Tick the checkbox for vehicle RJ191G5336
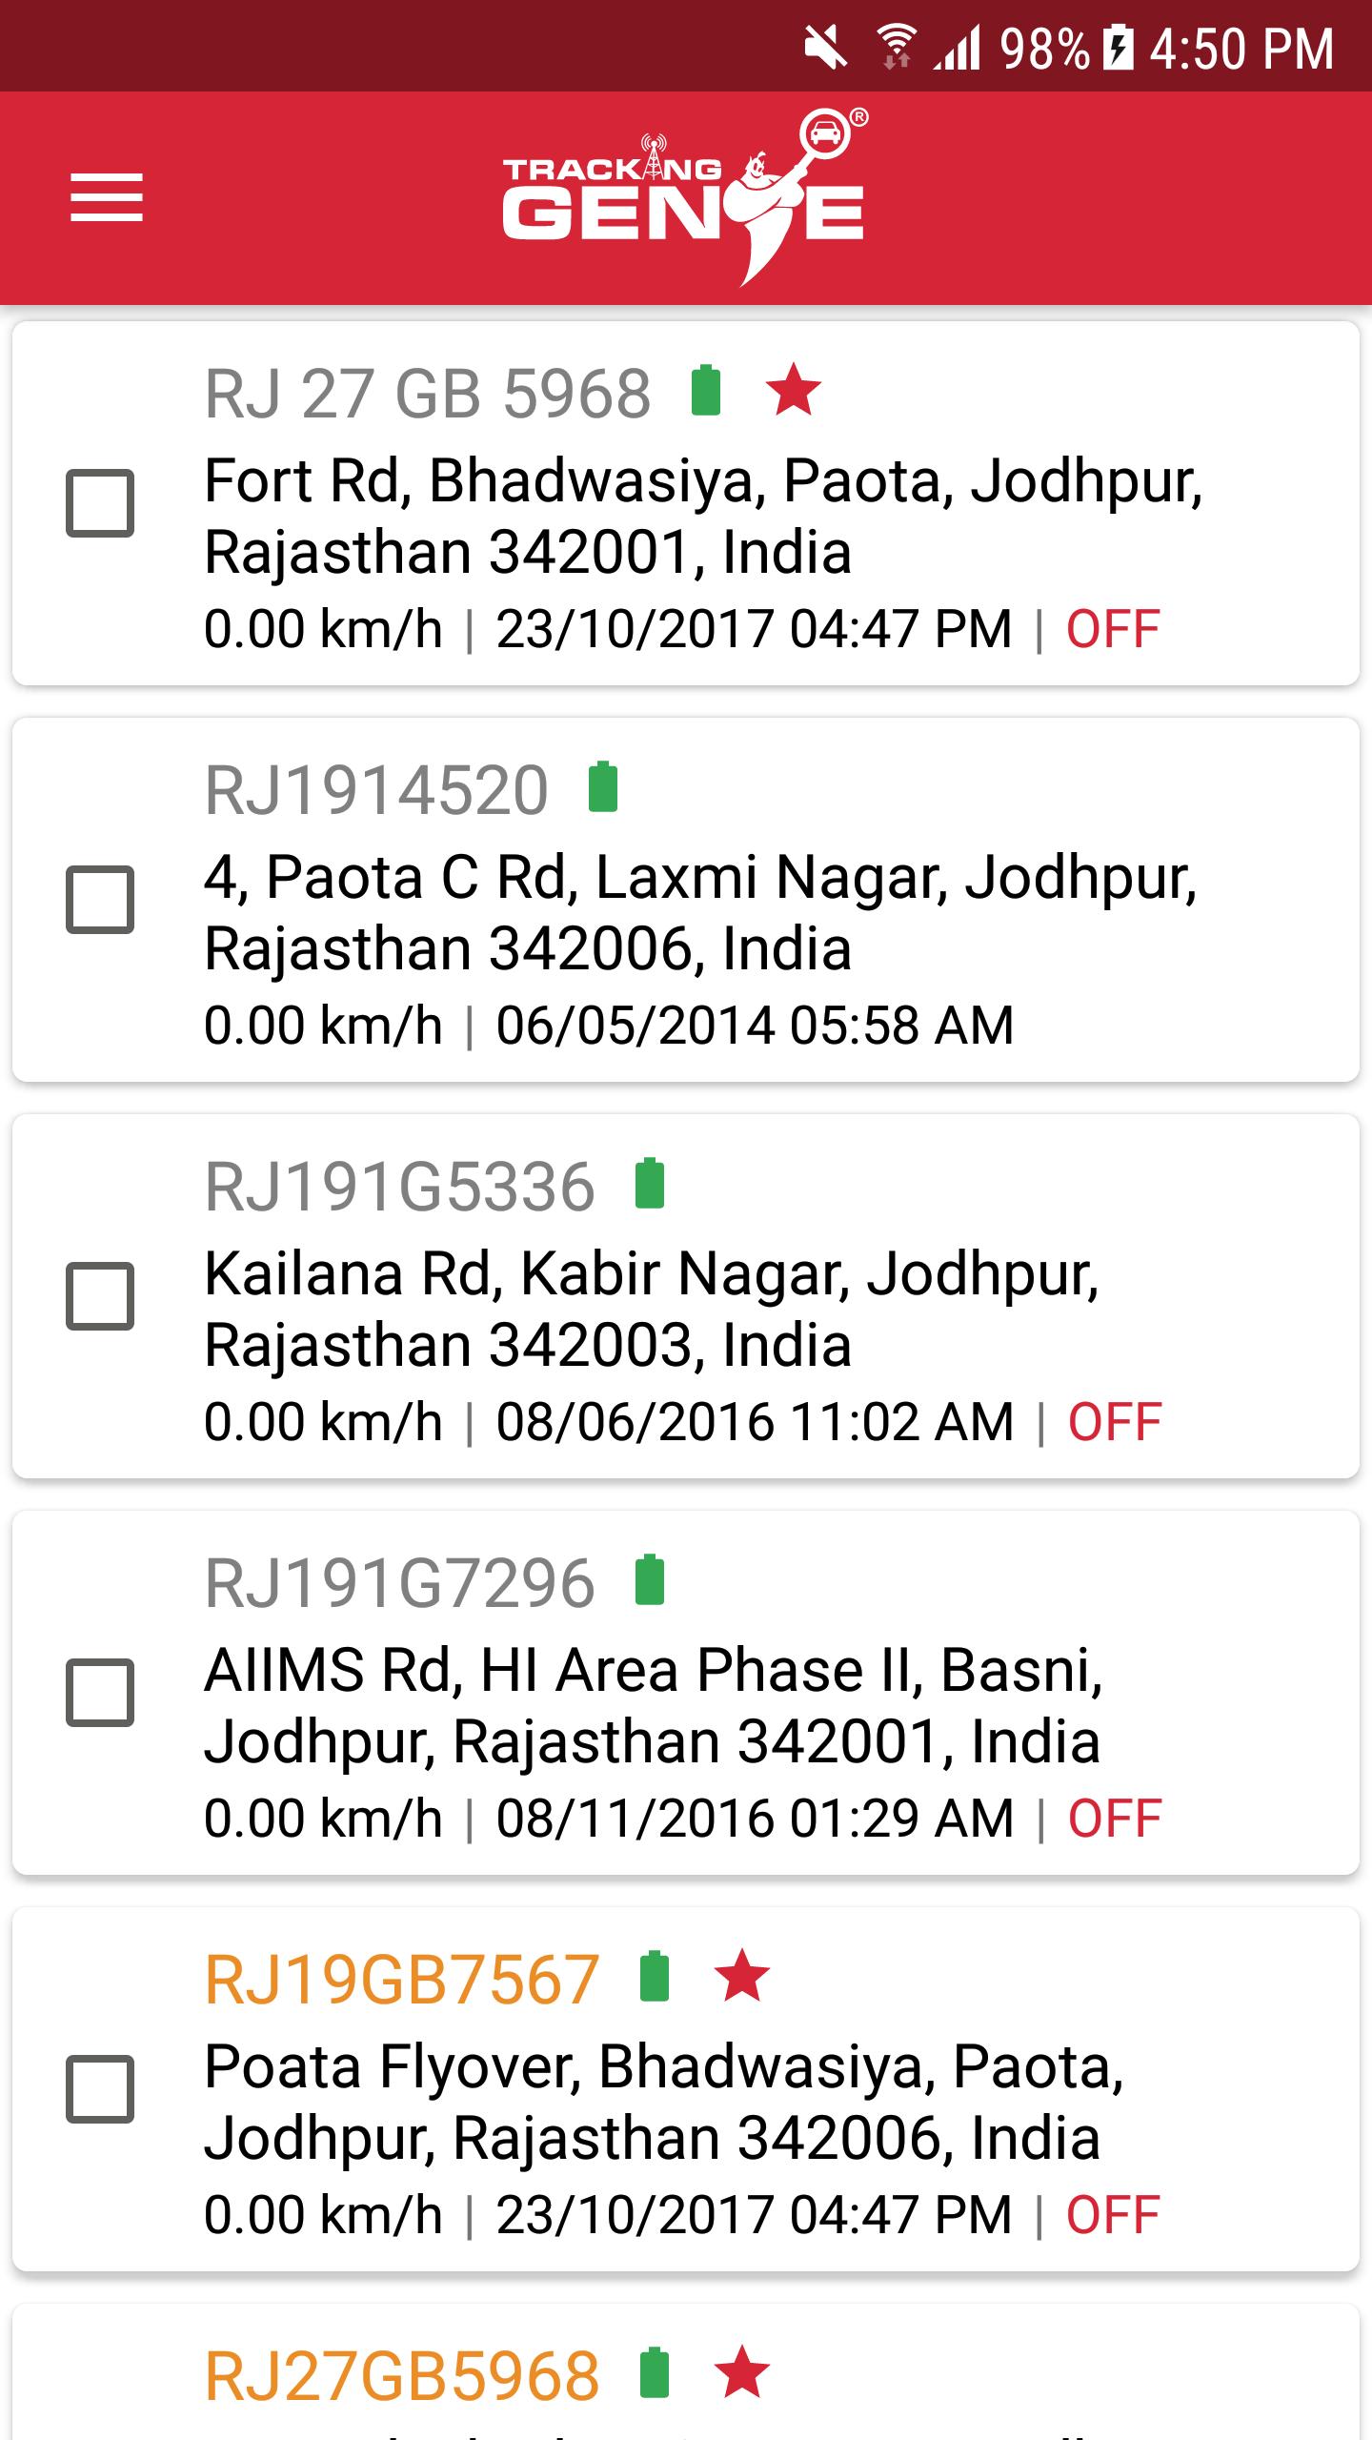The image size is (1372, 2440). [100, 1295]
